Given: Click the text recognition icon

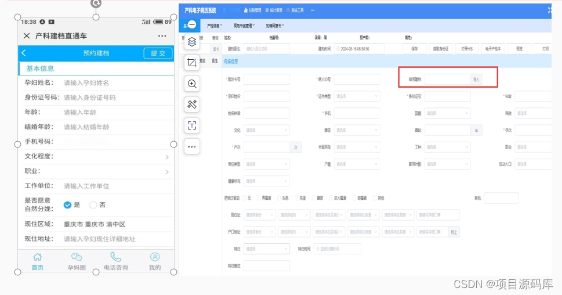Looking at the screenshot, I should pos(192,125).
